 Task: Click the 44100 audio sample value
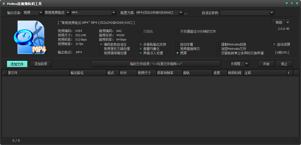(x=120, y=35)
